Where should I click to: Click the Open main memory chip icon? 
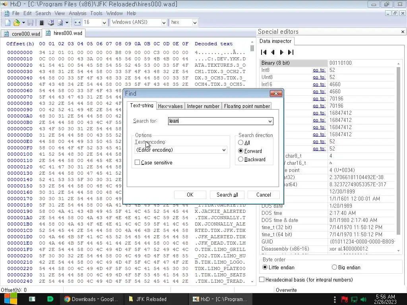pos(41,23)
